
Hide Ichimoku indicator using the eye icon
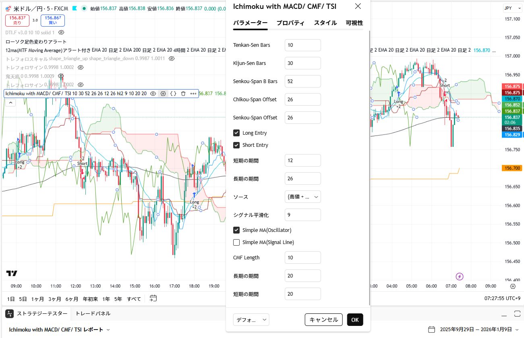coord(153,94)
